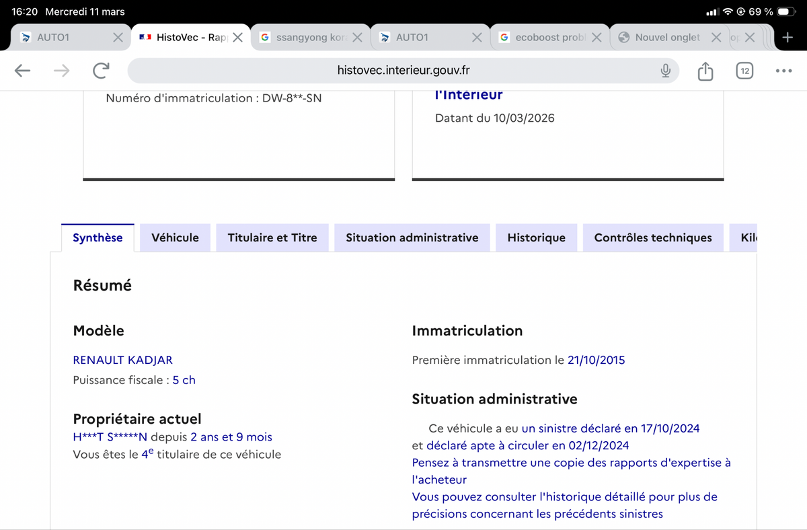Open the tab overview showing 12 tabs

[x=744, y=71]
